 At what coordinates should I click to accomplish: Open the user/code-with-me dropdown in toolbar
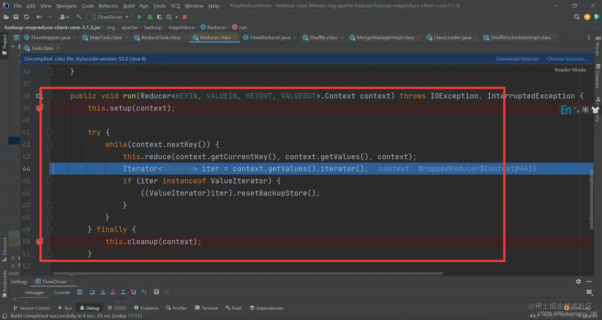[x=64, y=17]
